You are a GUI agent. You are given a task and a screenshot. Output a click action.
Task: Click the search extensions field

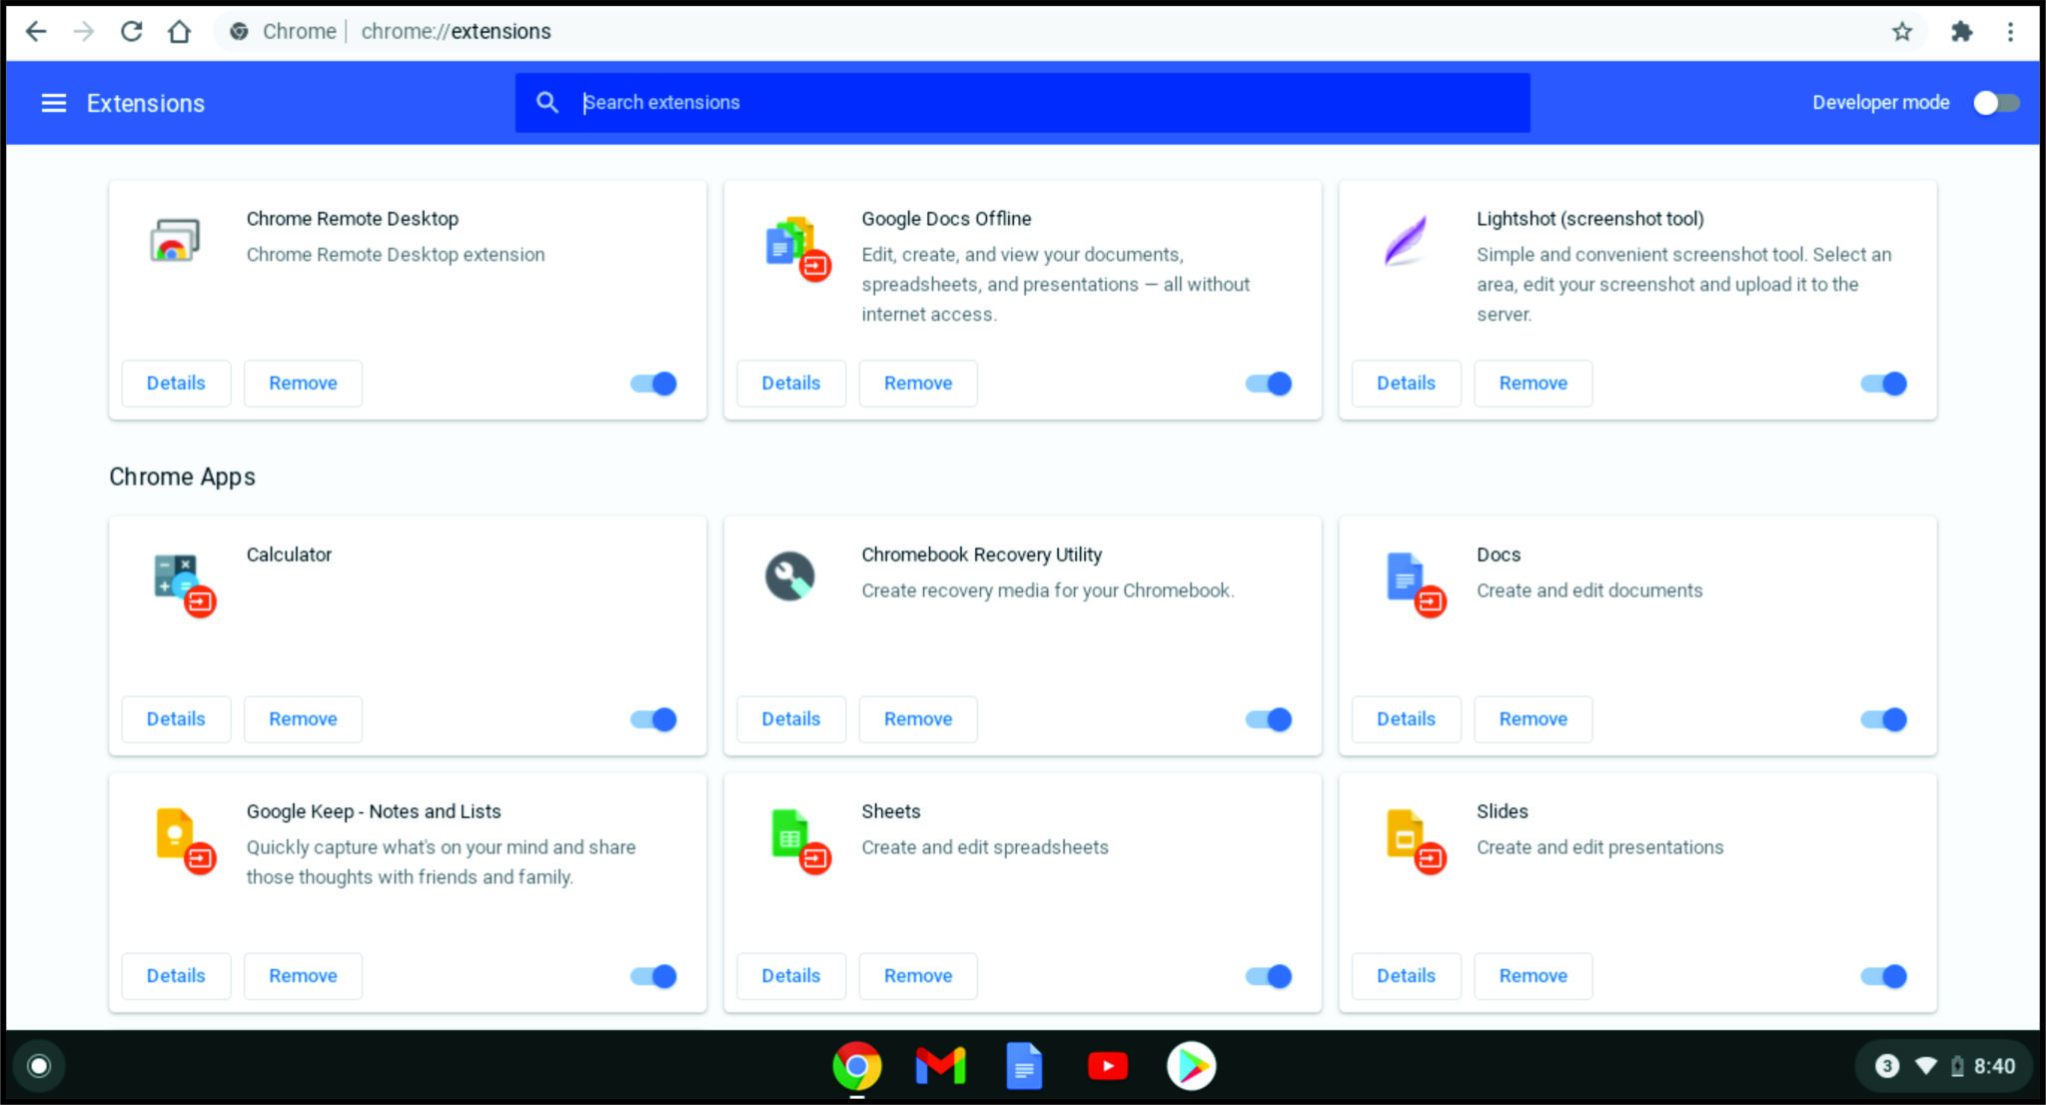coord(1021,102)
